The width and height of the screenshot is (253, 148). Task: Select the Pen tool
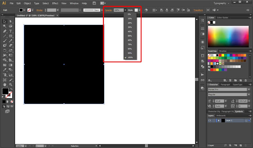coord(4,31)
